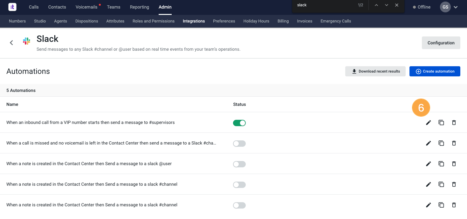Select the Admin tab
Image resolution: width=467 pixels, height=219 pixels.
tap(165, 7)
